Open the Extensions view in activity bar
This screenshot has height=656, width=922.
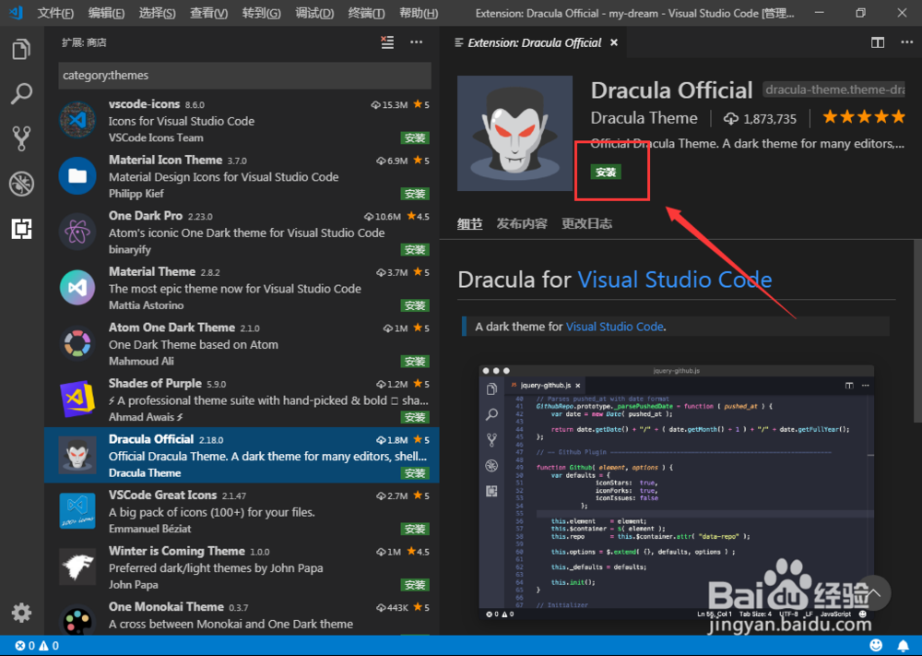[x=21, y=228]
